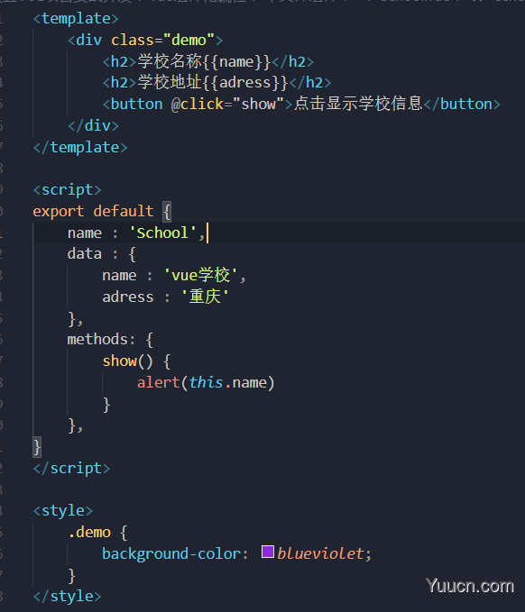This screenshot has width=525, height=612.
Task: Click the Yuucn.com watermark link
Action: click(x=470, y=586)
